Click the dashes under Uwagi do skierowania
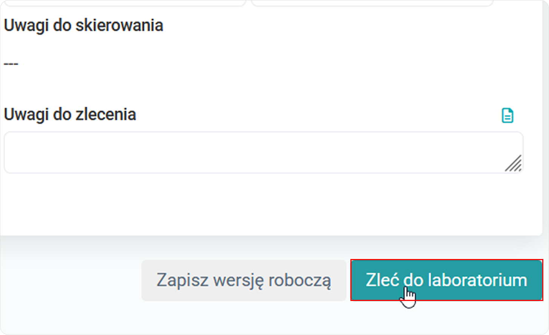This screenshot has height=335, width=549. pyautogui.click(x=11, y=63)
